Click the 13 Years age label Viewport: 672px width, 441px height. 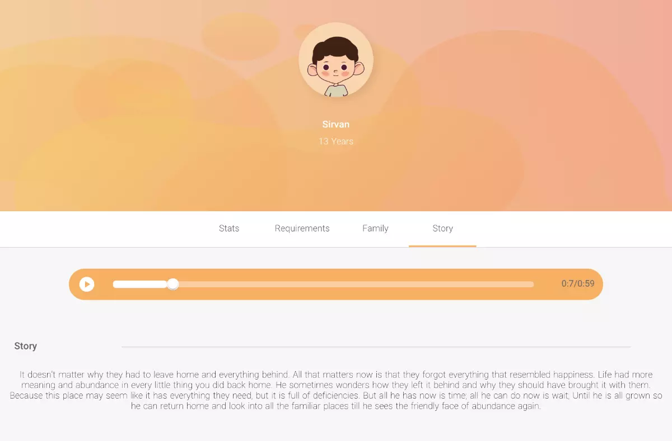pyautogui.click(x=336, y=141)
